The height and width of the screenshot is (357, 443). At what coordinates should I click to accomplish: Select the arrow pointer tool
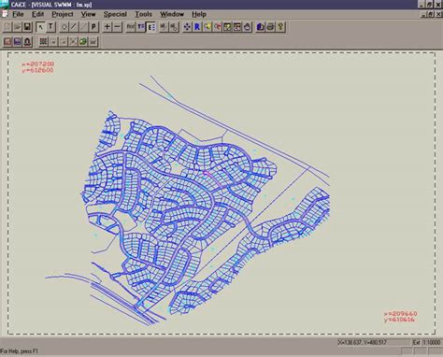point(40,27)
